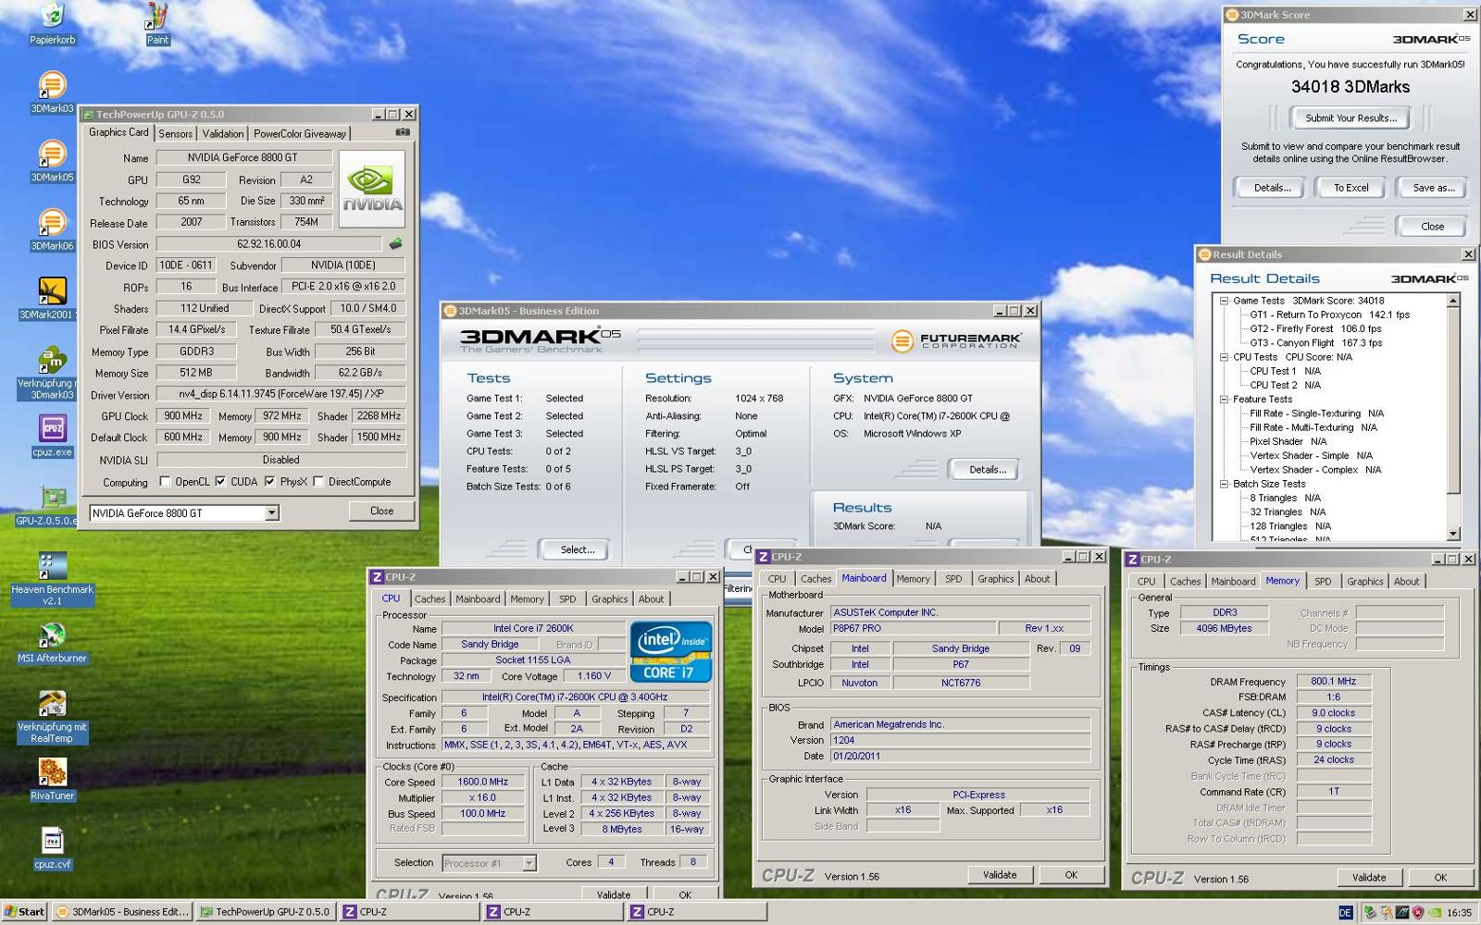Click Select button in 3DMark05 Tests

click(577, 550)
